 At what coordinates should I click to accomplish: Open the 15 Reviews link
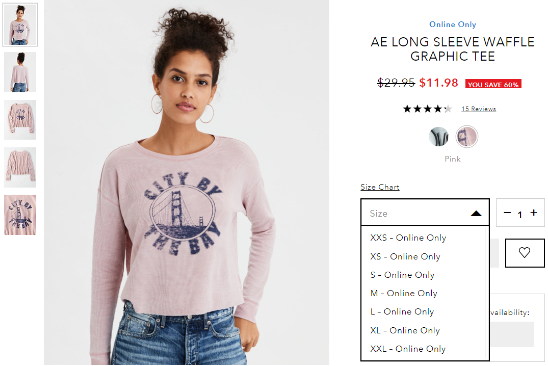[x=479, y=109]
